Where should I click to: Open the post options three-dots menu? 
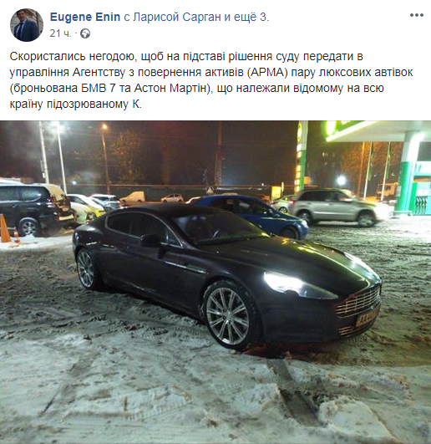417,15
